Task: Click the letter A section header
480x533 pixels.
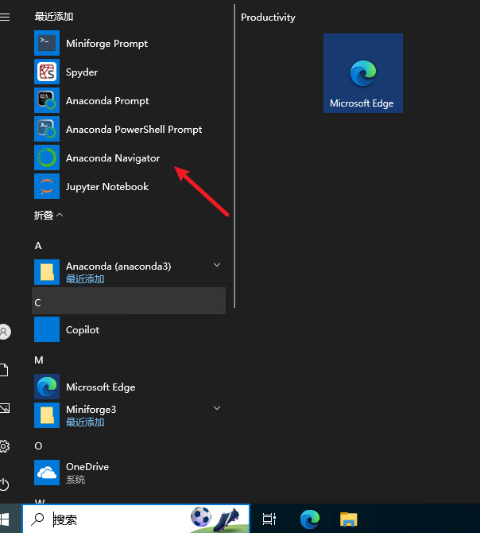Action: coord(38,246)
